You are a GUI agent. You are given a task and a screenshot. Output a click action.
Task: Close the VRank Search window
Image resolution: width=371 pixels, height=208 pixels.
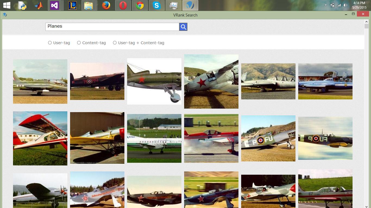[363, 14]
